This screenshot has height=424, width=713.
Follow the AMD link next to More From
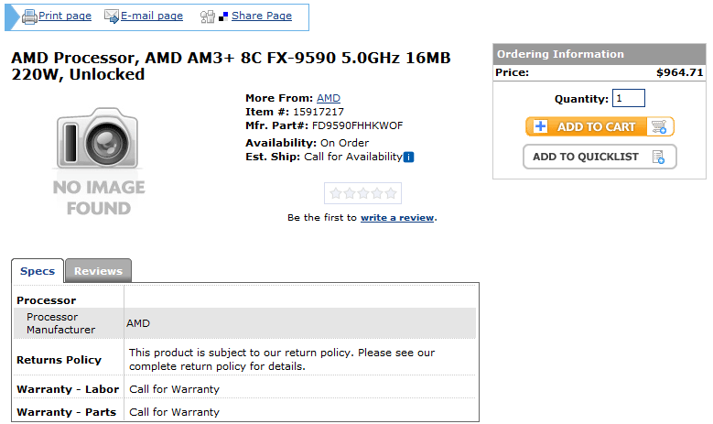point(329,98)
